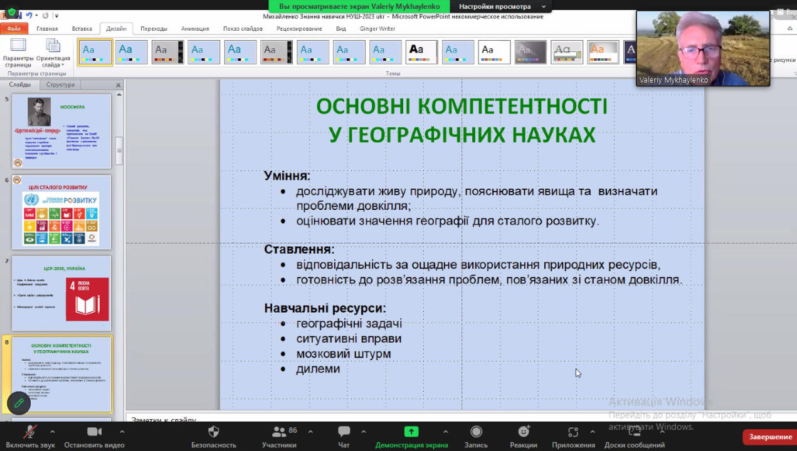Stop camera with Остановить видео

pos(94,437)
